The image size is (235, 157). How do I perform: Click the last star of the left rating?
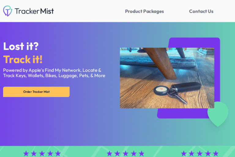58,154
